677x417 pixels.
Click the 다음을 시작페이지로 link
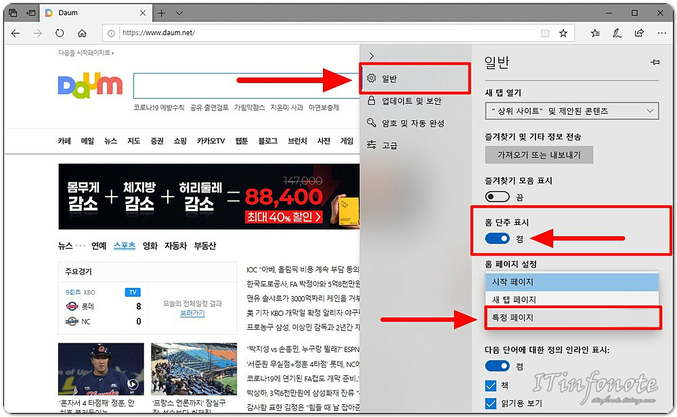(x=85, y=53)
